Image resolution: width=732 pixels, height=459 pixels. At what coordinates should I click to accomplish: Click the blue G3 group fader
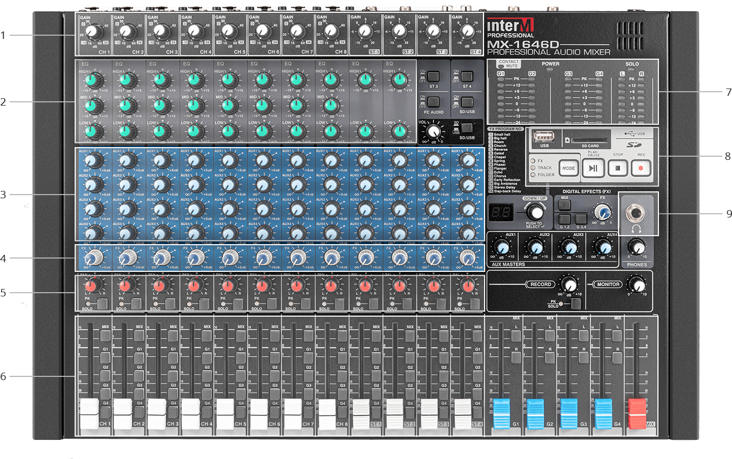pyautogui.click(x=568, y=413)
